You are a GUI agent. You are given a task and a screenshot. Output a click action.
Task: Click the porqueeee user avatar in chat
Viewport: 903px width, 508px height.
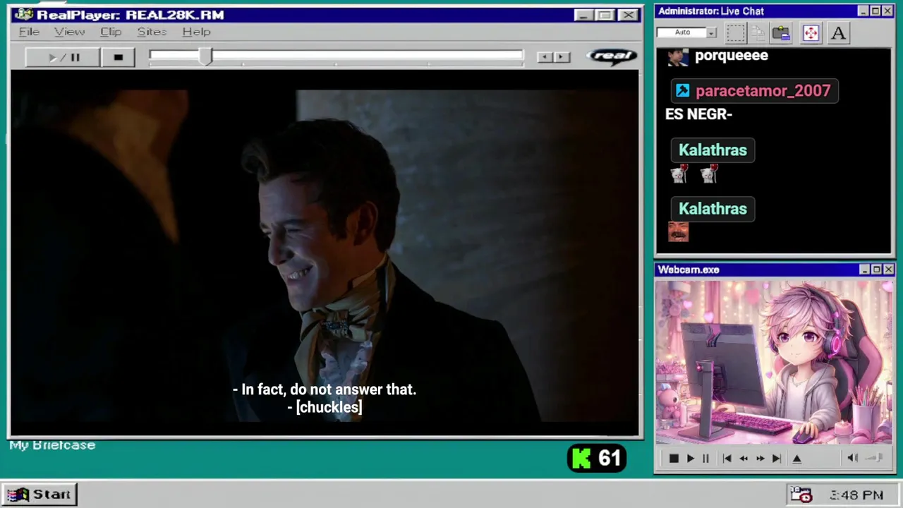coord(678,57)
